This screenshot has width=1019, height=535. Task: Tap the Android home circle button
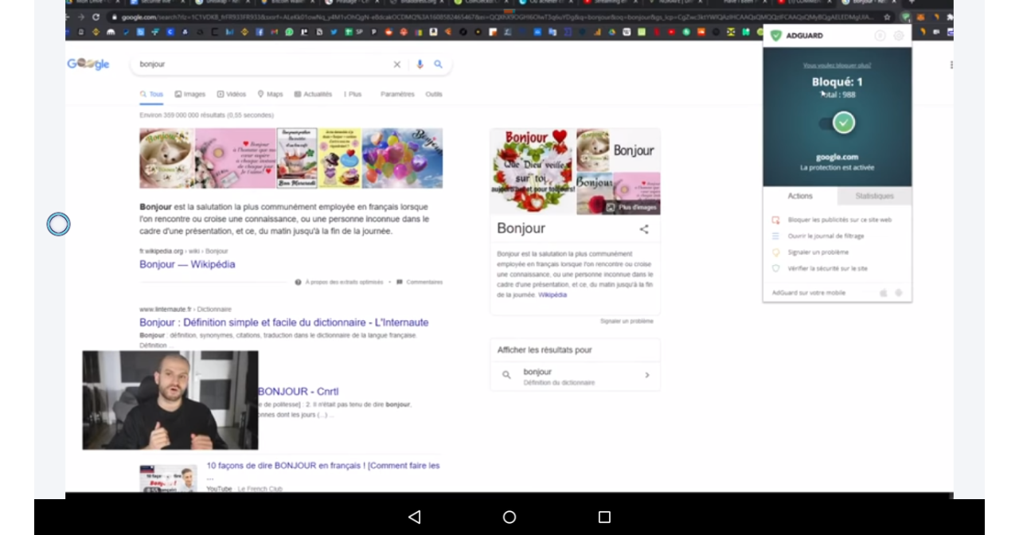(509, 517)
